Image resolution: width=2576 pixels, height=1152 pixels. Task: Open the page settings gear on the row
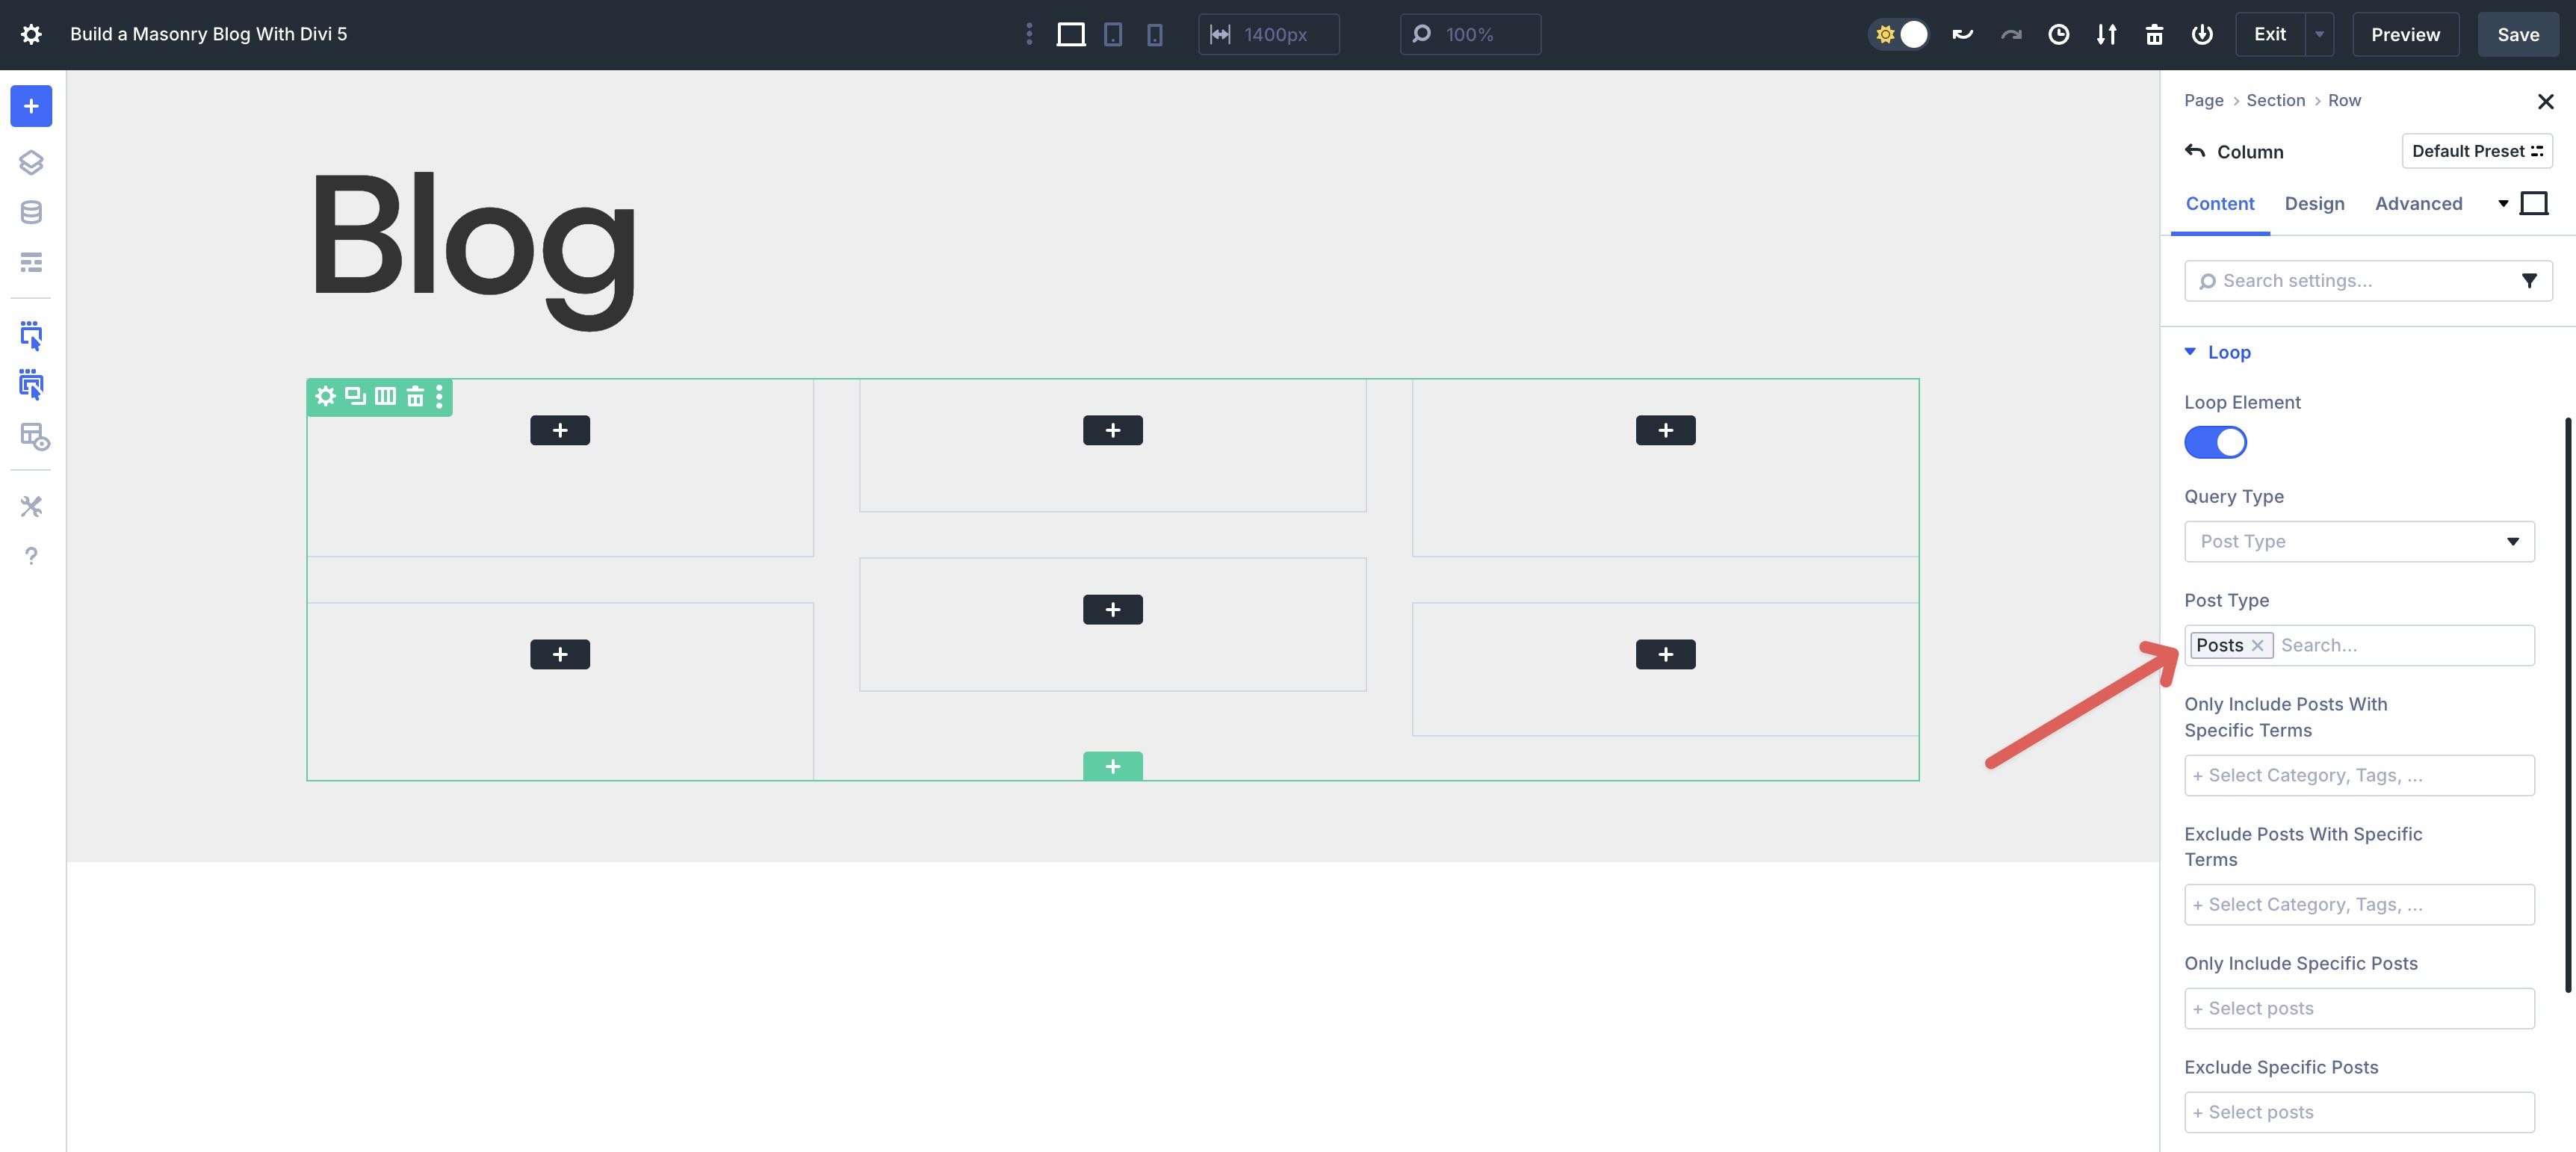325,396
